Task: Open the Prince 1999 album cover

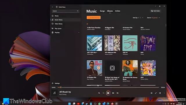Action: (x=148, y=43)
